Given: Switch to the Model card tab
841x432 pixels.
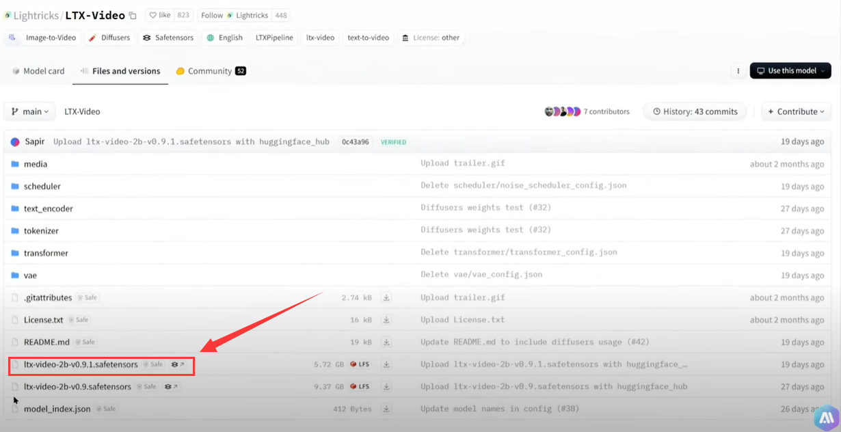Looking at the screenshot, I should pos(38,71).
